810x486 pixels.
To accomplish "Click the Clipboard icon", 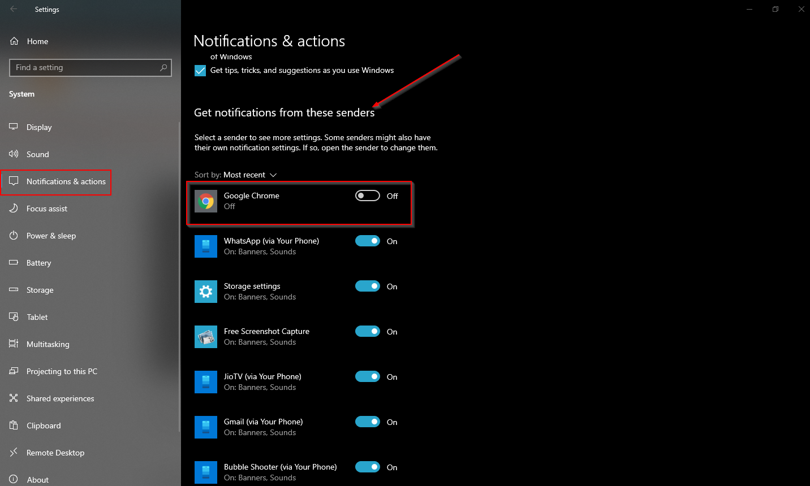I will click(x=14, y=426).
